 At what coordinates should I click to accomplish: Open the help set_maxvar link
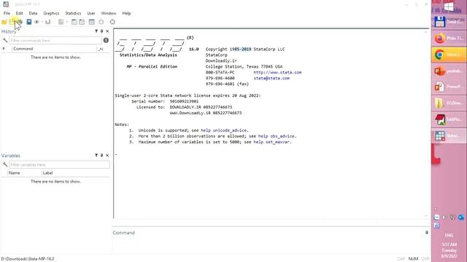[x=272, y=142]
